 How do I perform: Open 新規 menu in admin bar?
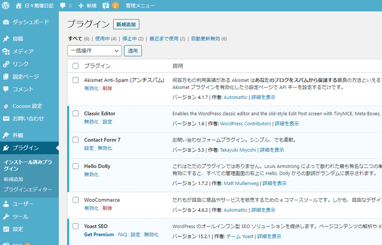[x=92, y=6]
